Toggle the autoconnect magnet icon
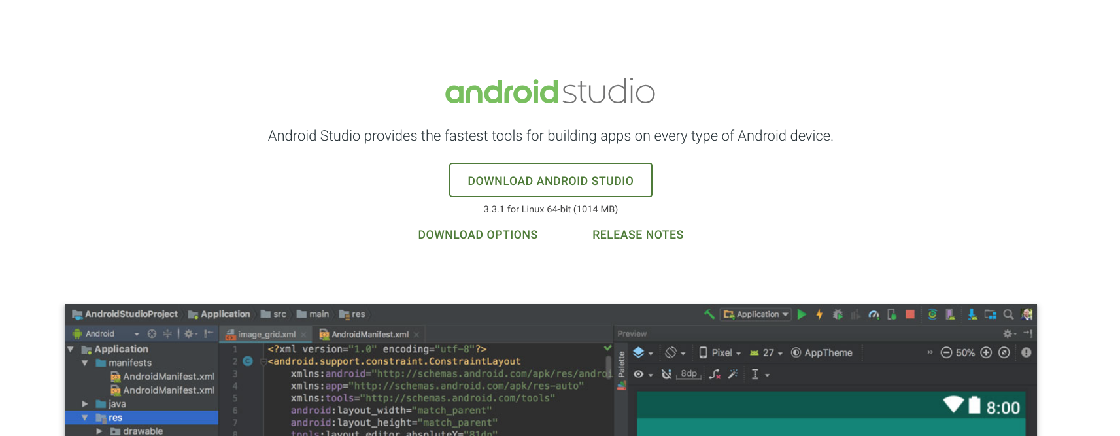Viewport: 1120px width, 436px height. click(666, 374)
